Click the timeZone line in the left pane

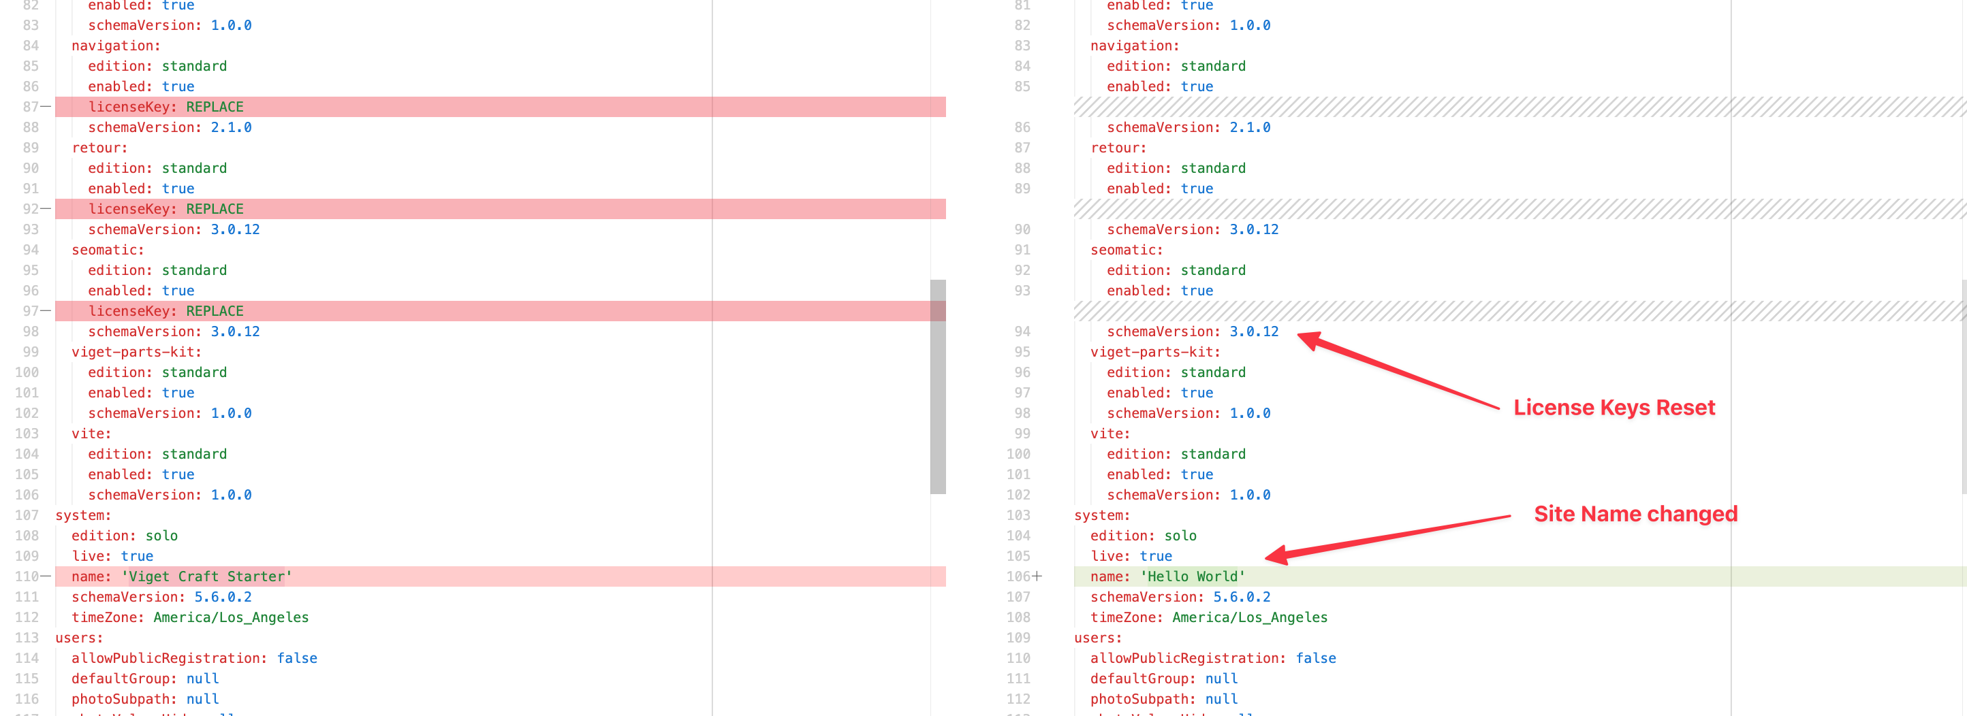click(189, 617)
